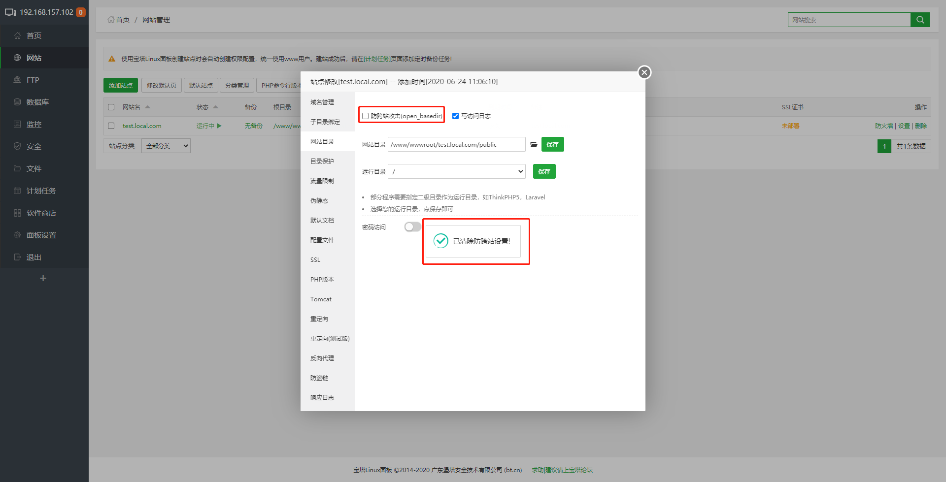Click the home icon in the sidebar

click(17, 35)
